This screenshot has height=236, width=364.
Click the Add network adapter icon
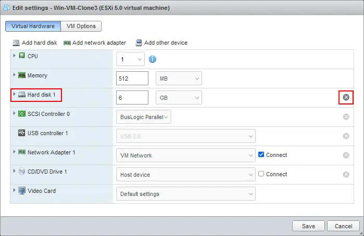[67, 43]
